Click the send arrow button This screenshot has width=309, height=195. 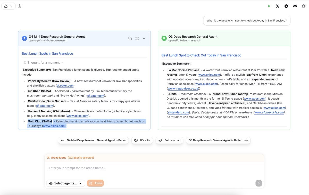click(259, 183)
